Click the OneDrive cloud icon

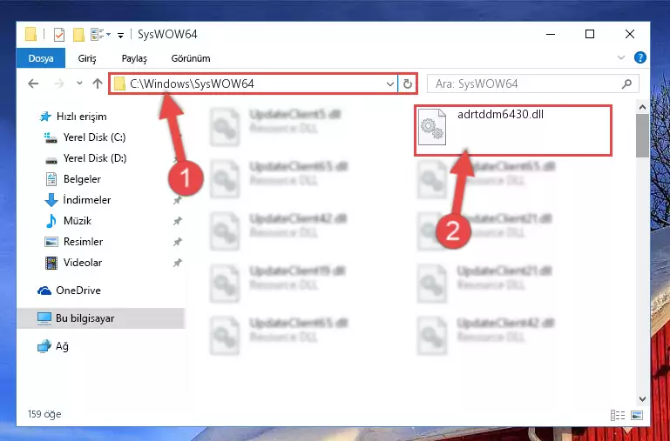pos(44,291)
